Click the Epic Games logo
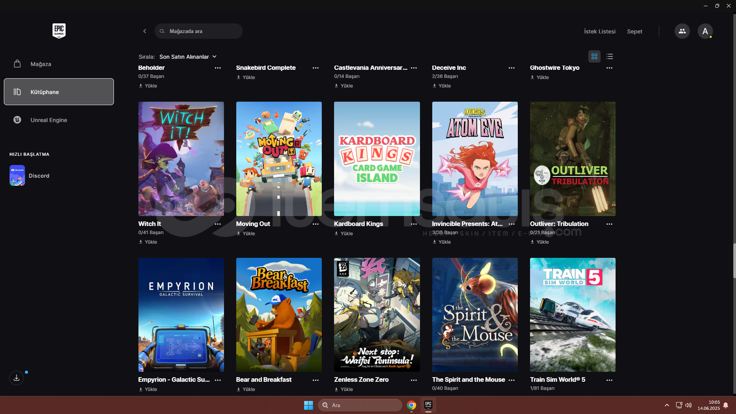 click(59, 31)
